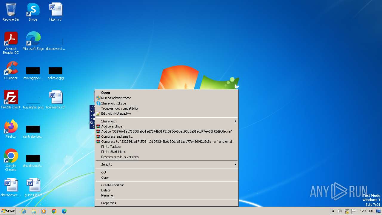Choose Add to archive…
Viewport: 382px width, 215px height.
click(167, 126)
